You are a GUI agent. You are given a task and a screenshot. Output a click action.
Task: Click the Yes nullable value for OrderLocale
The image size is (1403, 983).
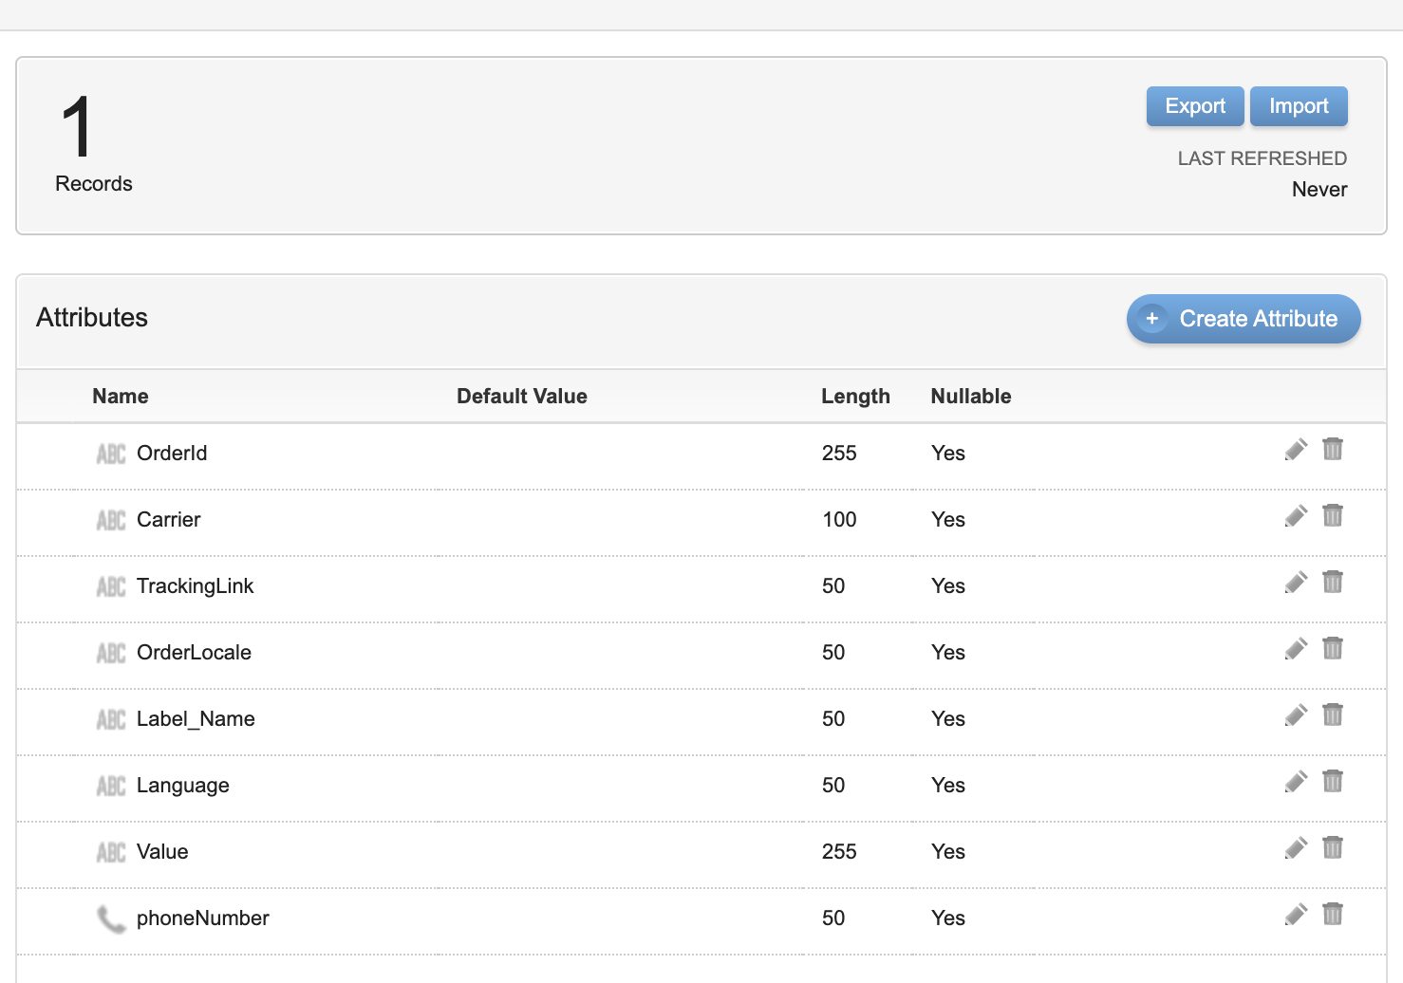[948, 653]
